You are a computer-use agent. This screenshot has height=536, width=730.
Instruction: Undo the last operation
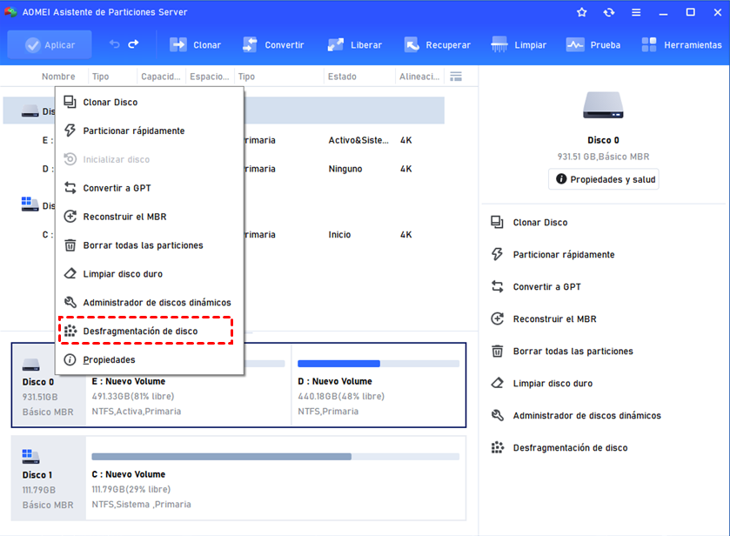[115, 44]
